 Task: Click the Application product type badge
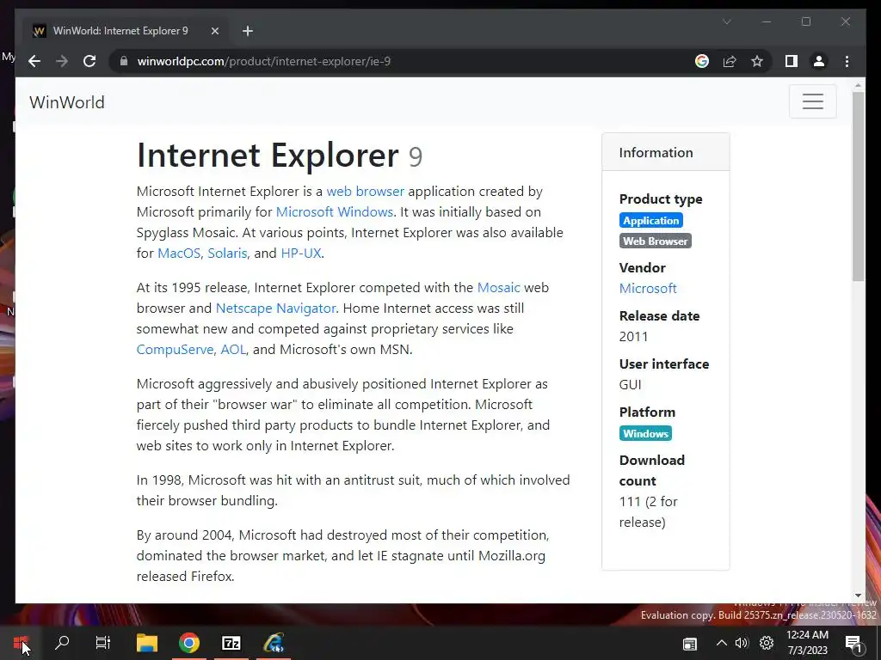(650, 221)
